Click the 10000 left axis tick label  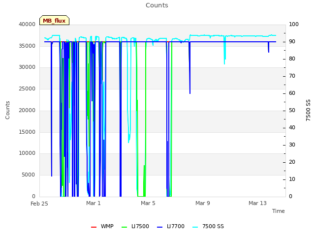[27, 153]
